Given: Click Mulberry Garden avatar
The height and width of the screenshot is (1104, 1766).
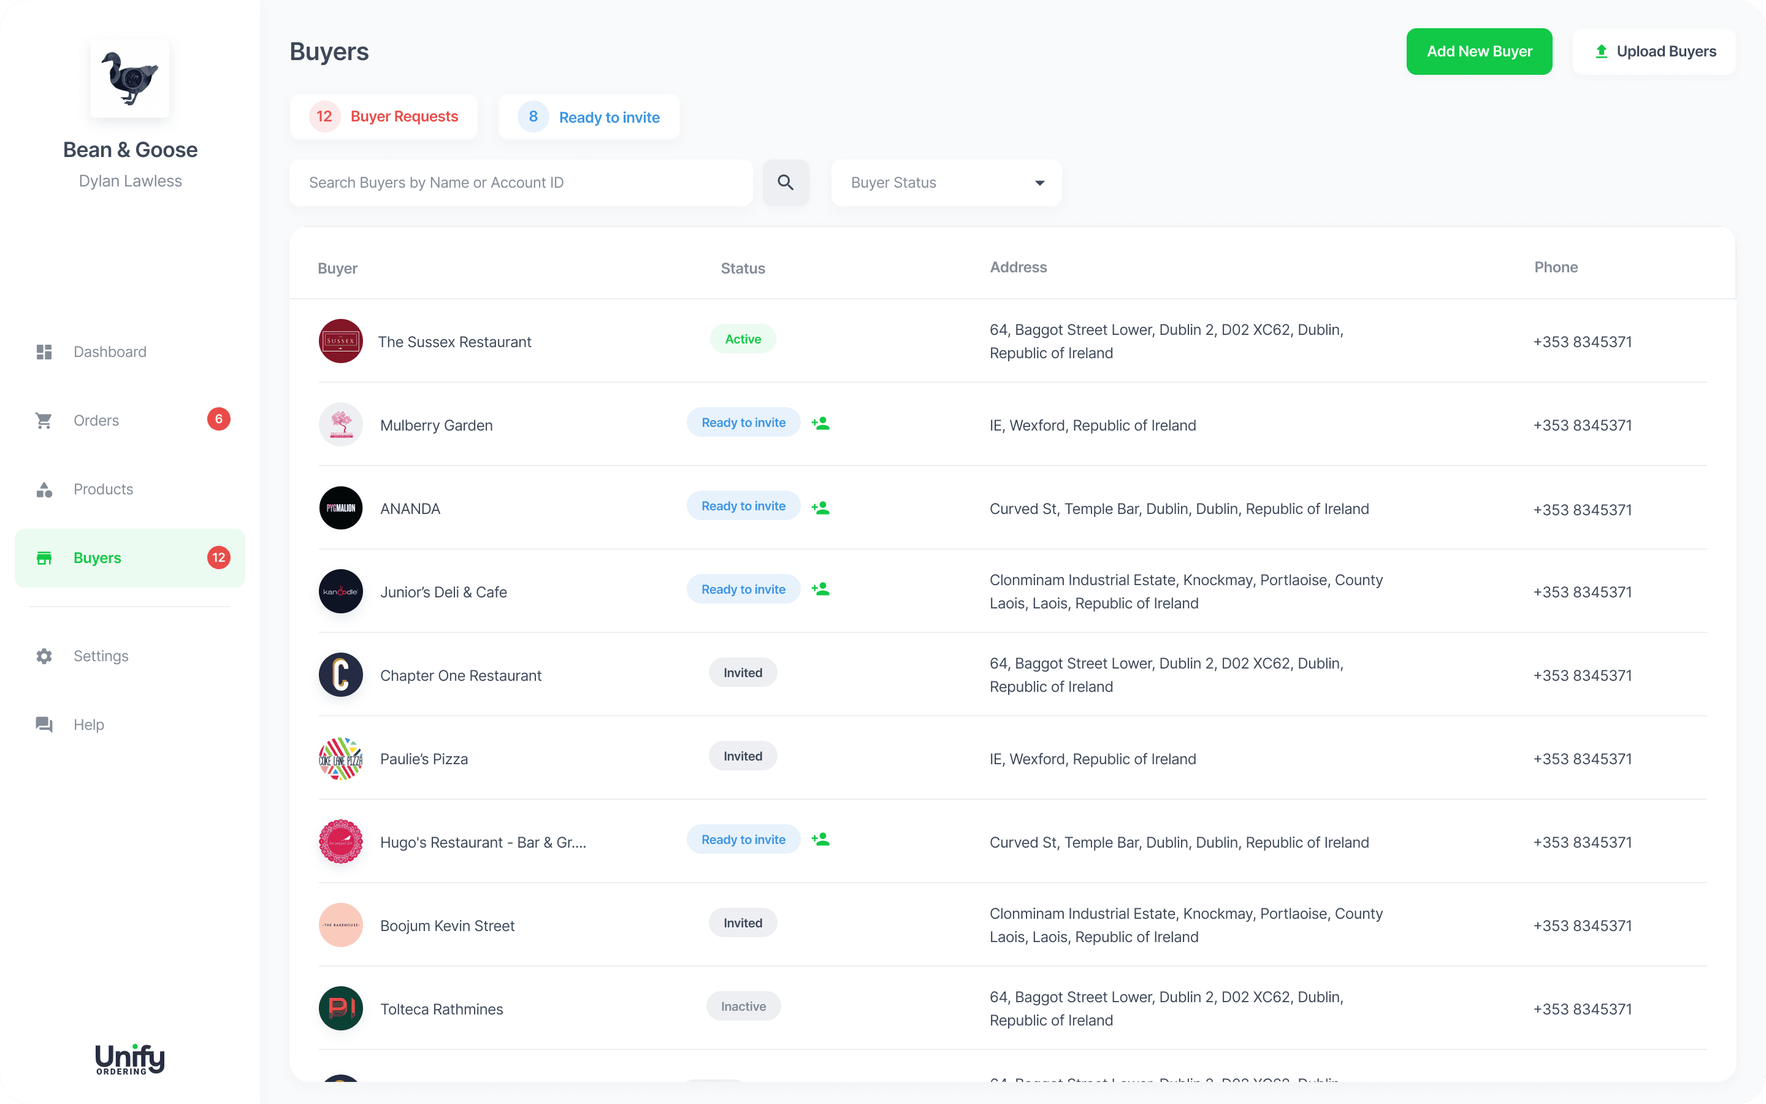Looking at the screenshot, I should (341, 424).
